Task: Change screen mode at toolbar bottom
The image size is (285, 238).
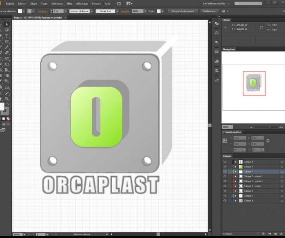Action: [x=3, y=130]
